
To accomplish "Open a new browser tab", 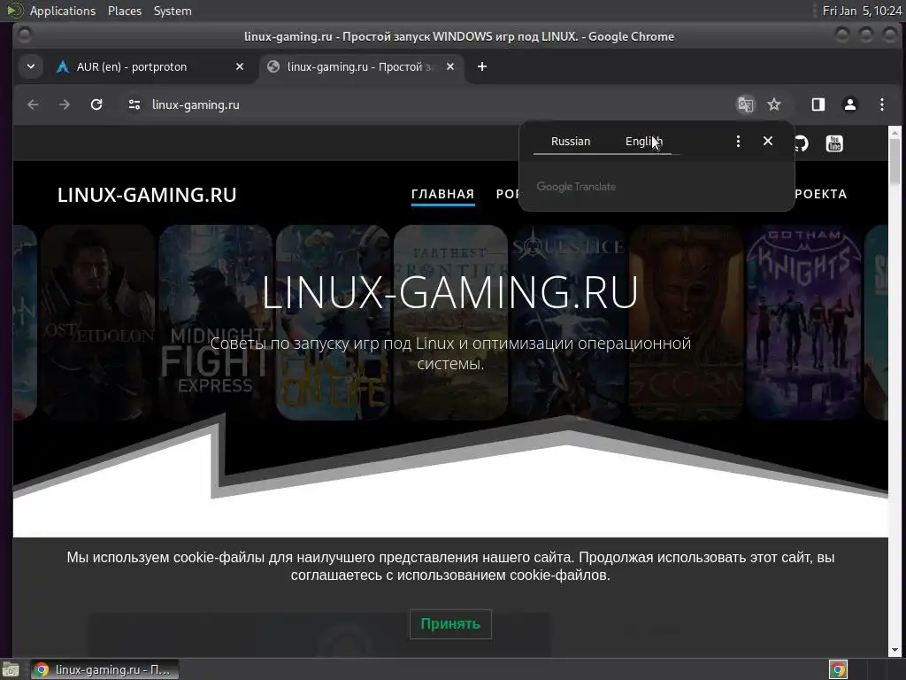I will (482, 66).
